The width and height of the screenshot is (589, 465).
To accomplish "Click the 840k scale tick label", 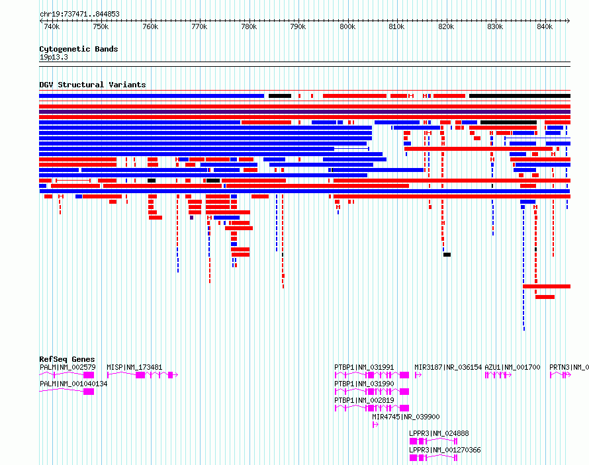I will (545, 26).
